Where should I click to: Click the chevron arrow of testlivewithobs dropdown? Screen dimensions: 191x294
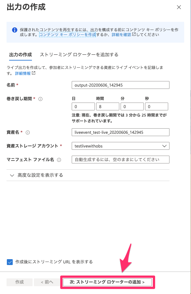[164, 146]
